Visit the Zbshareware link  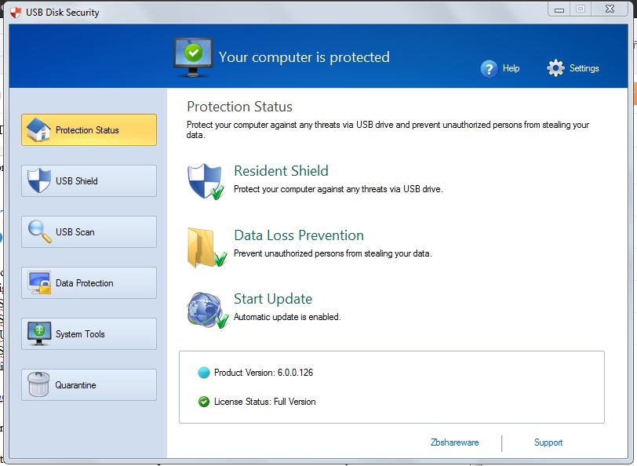(x=454, y=442)
